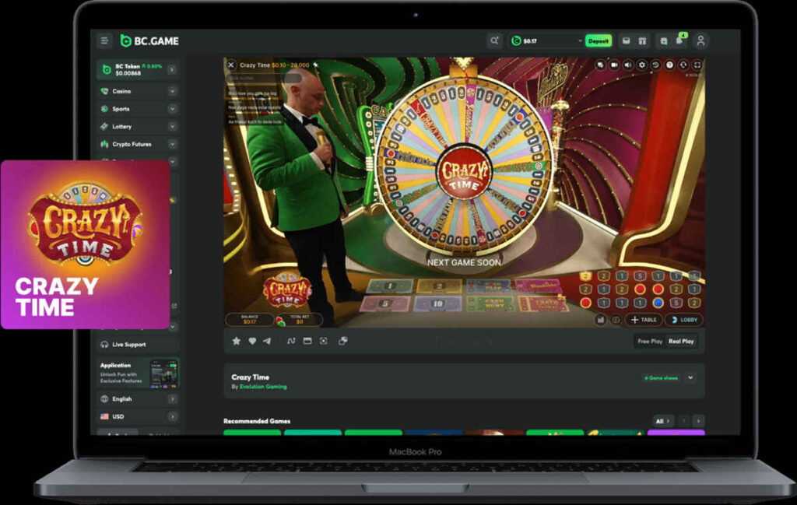Show next recommended games arrow
This screenshot has height=505, width=797.
698,421
